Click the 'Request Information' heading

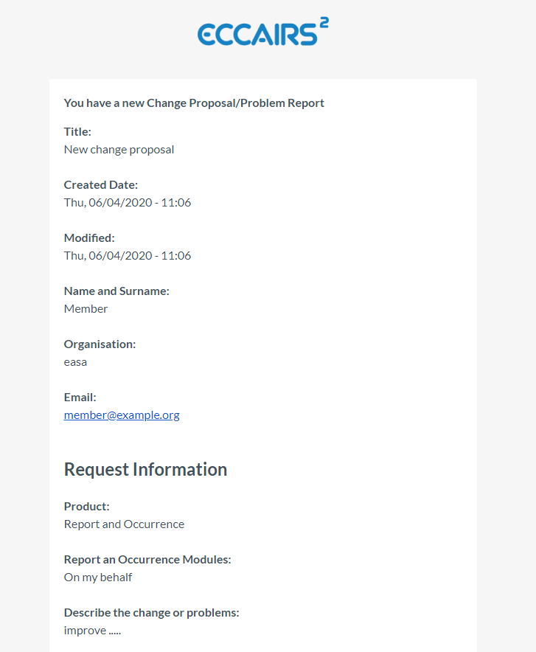[145, 470]
